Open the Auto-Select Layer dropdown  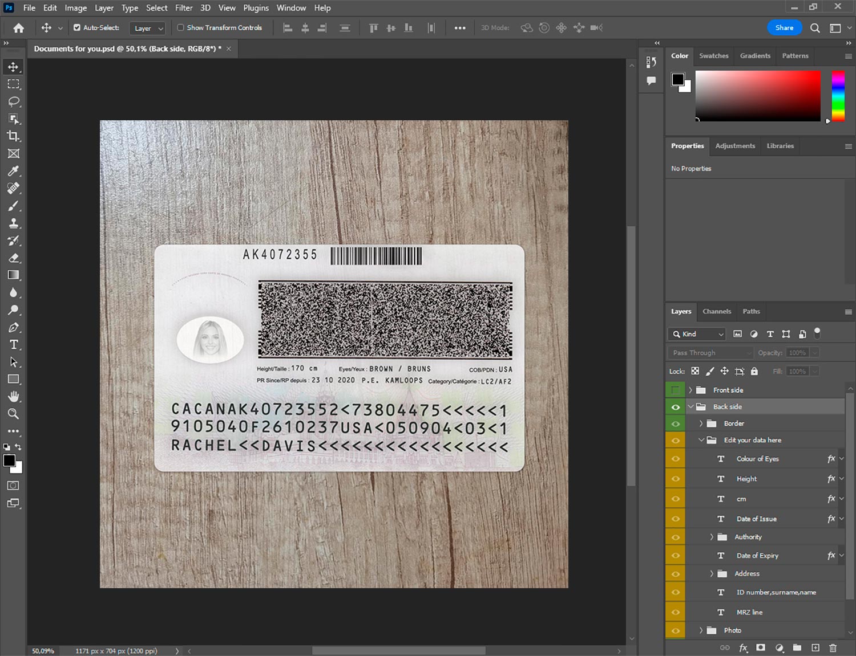pyautogui.click(x=148, y=28)
